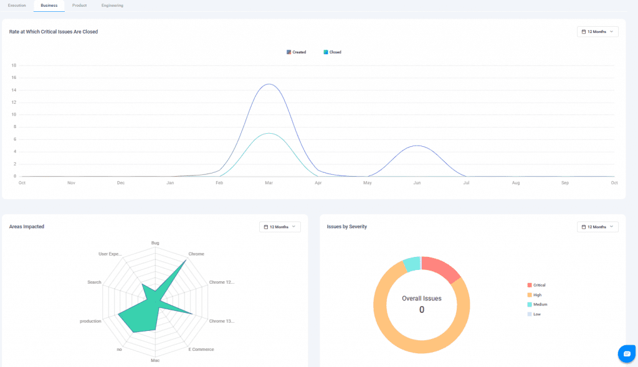
Task: Click calendar icon in Critical Issues chart filter
Action: pos(584,32)
